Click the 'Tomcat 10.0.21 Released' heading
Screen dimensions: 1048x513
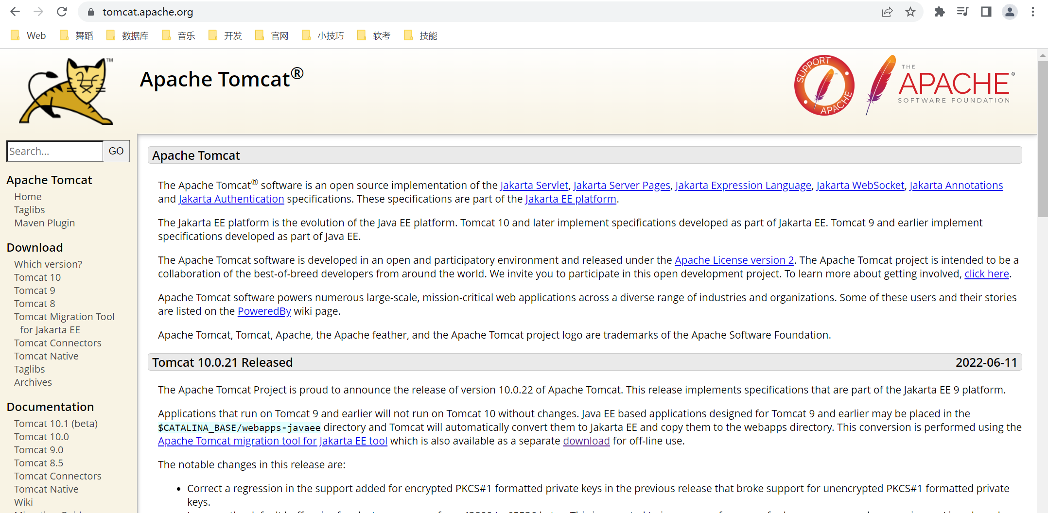point(223,362)
